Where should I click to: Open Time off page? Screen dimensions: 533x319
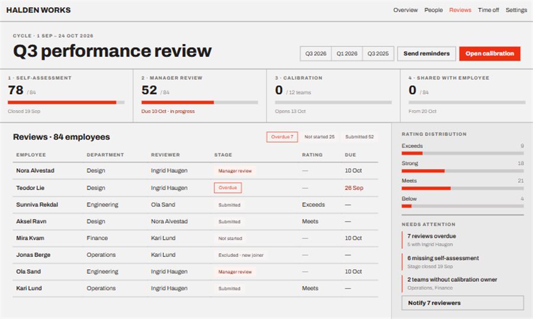pos(488,10)
